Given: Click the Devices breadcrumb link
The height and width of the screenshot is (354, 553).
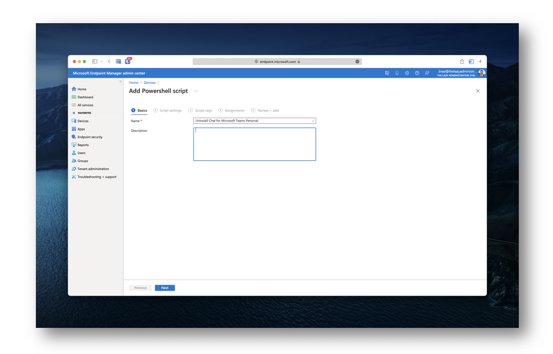Looking at the screenshot, I should coord(149,83).
